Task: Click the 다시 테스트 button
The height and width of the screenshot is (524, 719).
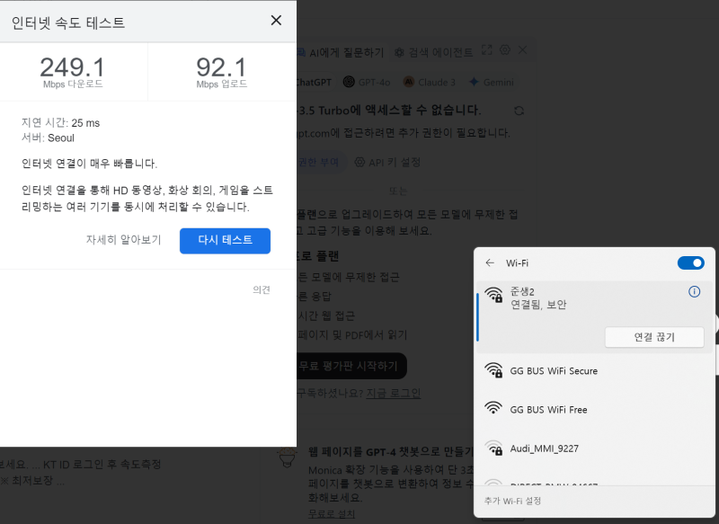Action: click(225, 241)
